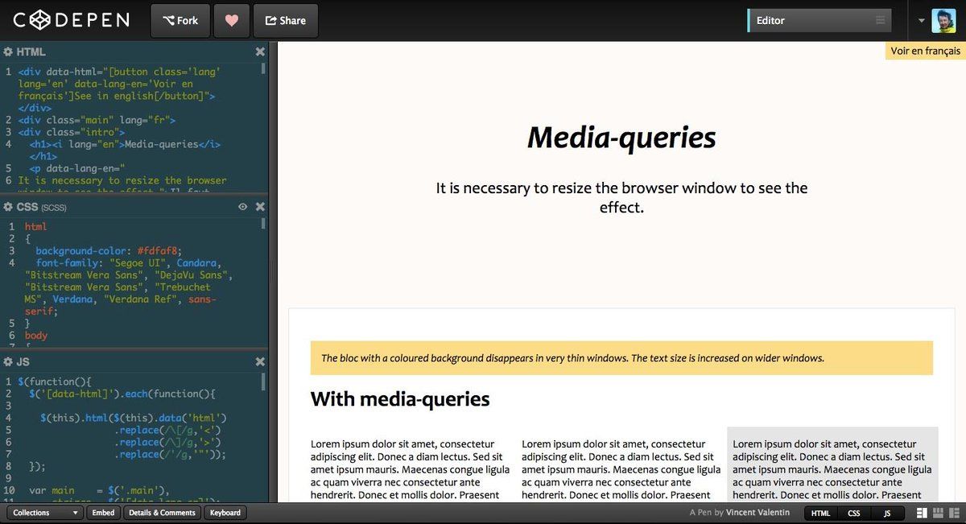Open CSS editor settings gear
This screenshot has width=966, height=524.
click(8, 207)
